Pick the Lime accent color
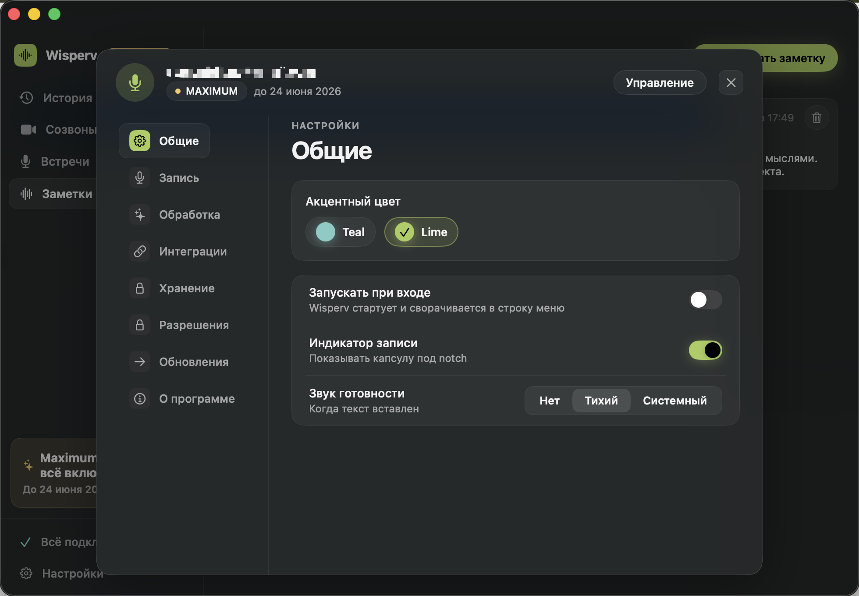859x596 pixels. [421, 232]
